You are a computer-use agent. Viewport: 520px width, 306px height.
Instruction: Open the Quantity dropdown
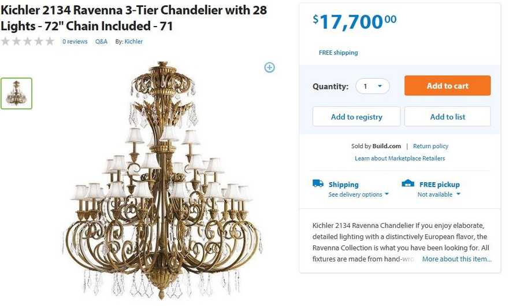tap(373, 86)
